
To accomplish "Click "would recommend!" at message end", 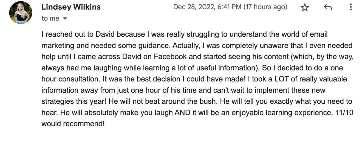I will point(73,124).
